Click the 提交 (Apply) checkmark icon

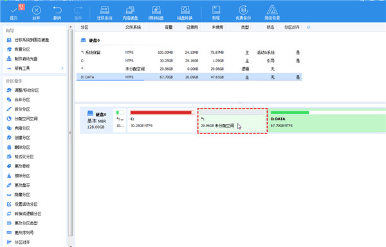coord(14,10)
